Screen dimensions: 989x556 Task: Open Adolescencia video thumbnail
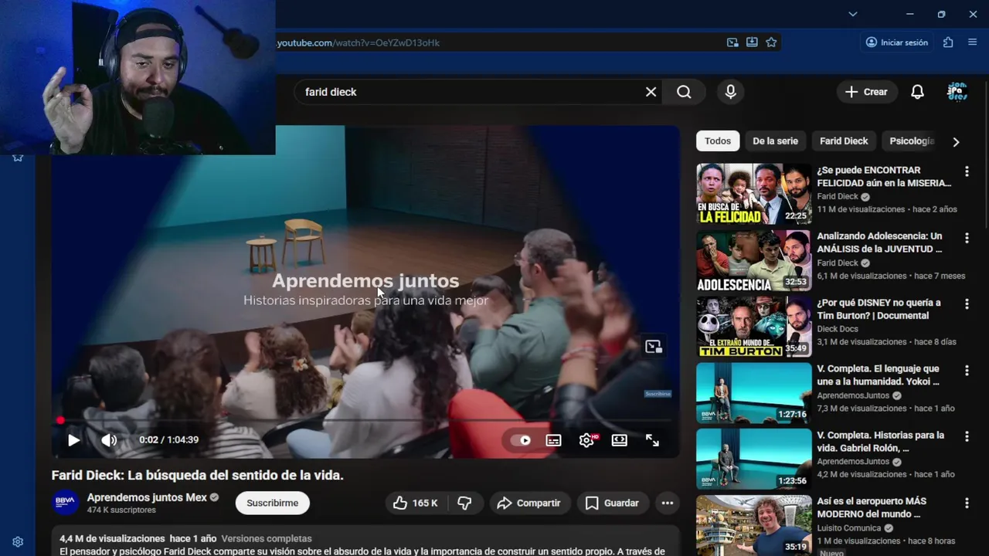753,260
